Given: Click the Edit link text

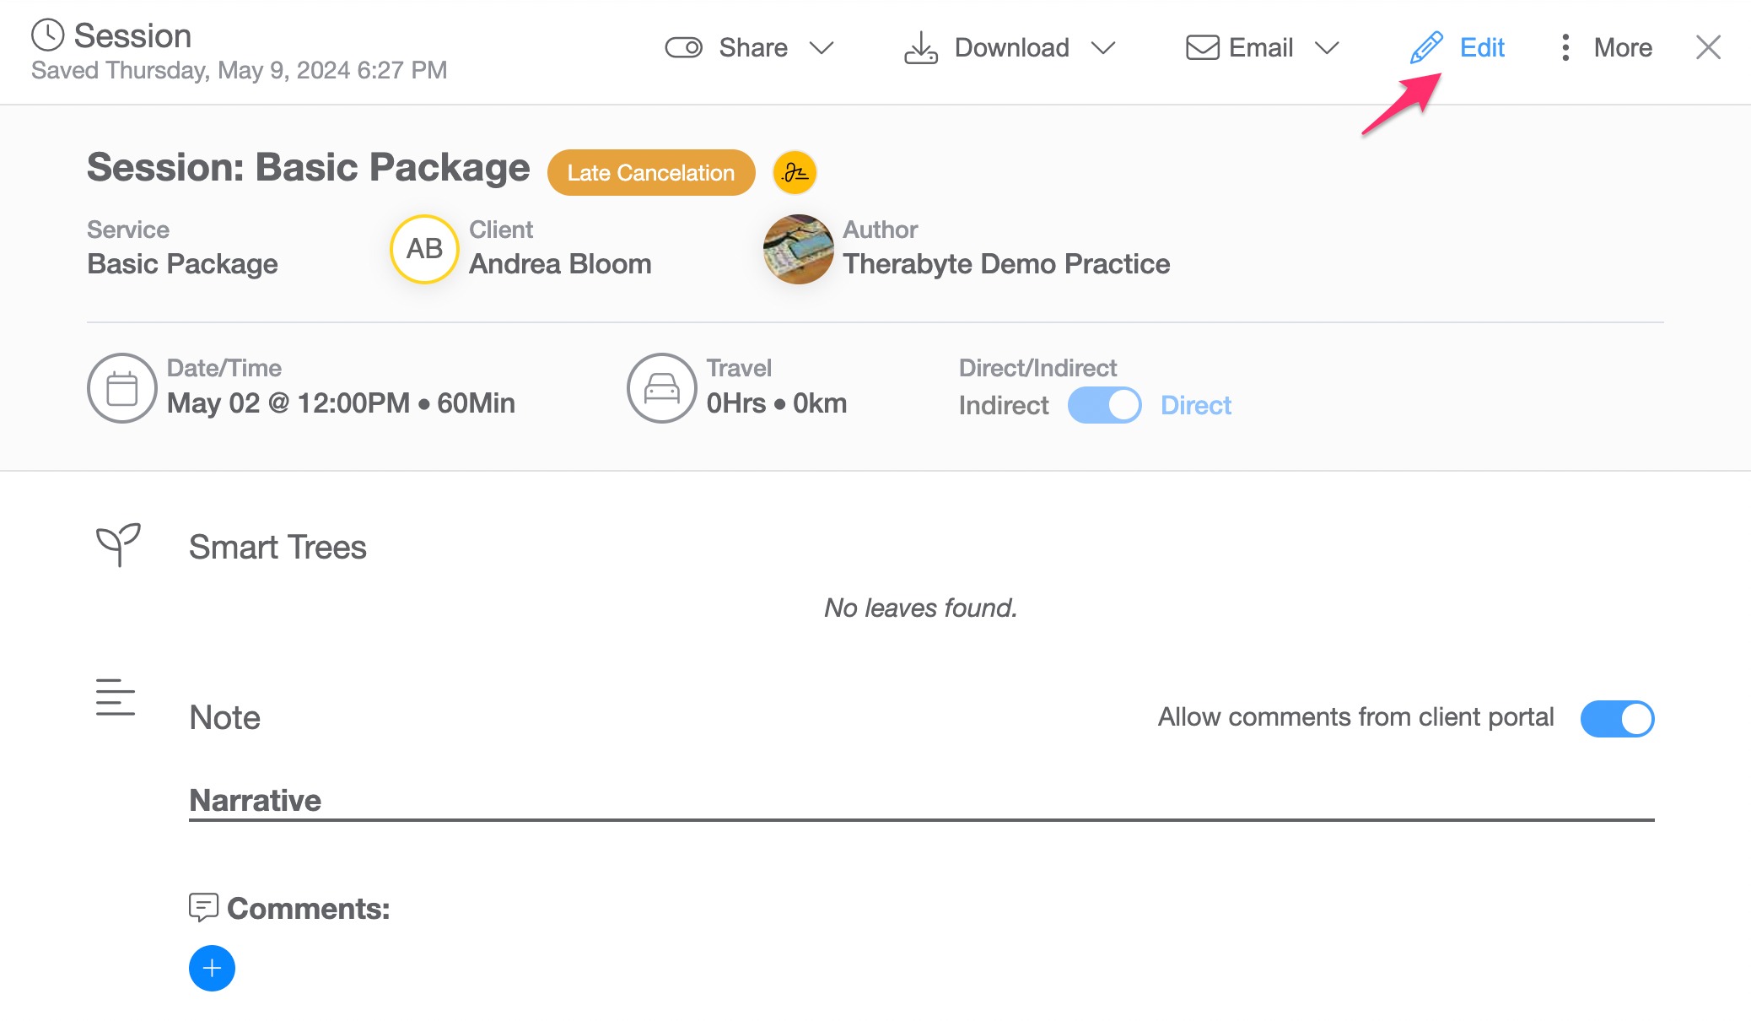Looking at the screenshot, I should 1482,48.
